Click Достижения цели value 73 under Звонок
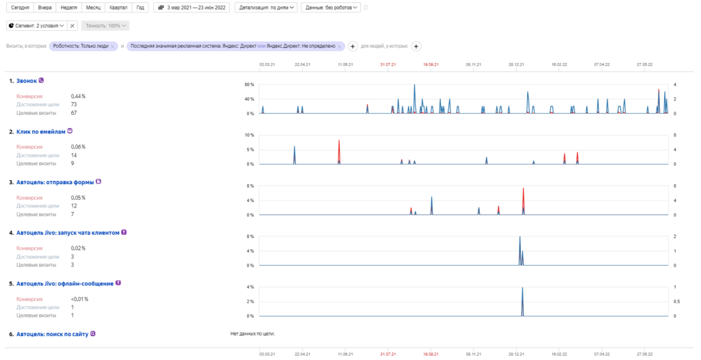The width and height of the screenshot is (701, 360). tap(74, 104)
